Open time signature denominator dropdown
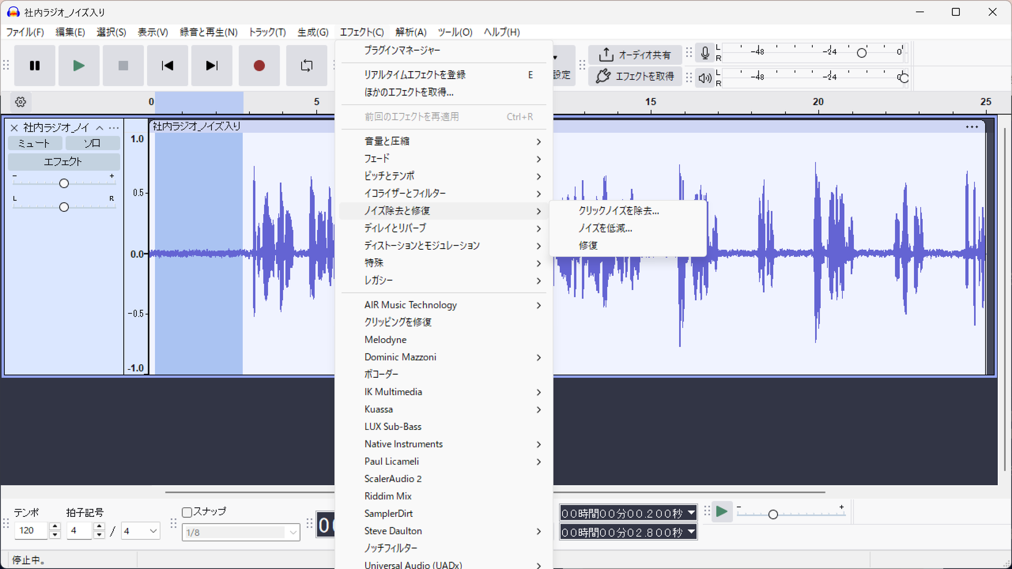 tap(140, 531)
